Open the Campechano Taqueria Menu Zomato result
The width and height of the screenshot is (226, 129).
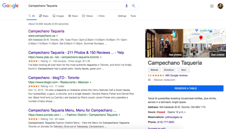72,110
